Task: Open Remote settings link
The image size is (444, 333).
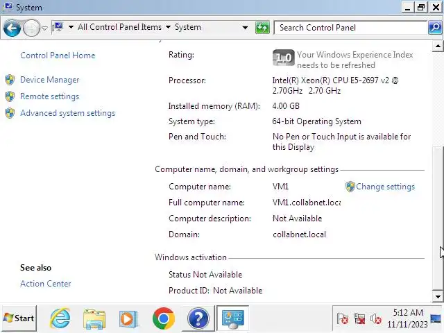Action: pos(49,96)
